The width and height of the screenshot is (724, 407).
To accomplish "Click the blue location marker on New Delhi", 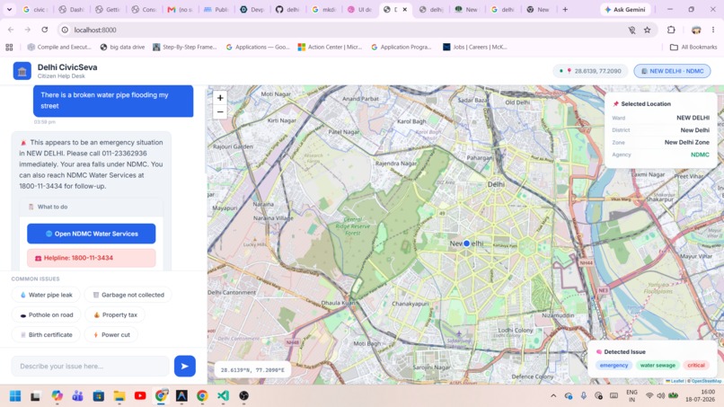I will [x=466, y=243].
